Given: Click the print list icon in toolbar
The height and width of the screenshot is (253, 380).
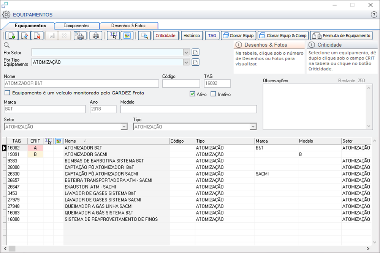Looking at the screenshot, I should (x=80, y=36).
